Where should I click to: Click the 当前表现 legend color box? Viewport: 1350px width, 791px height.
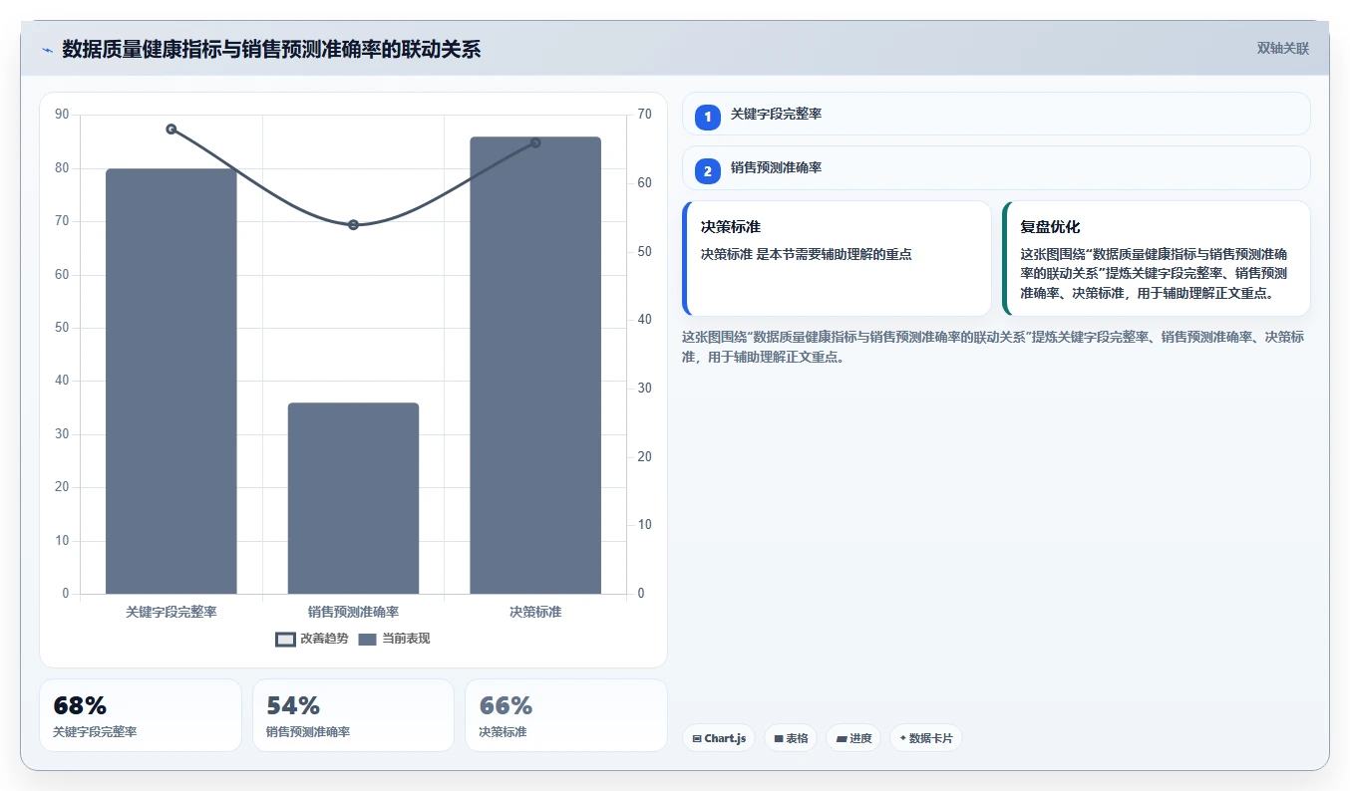tap(368, 640)
